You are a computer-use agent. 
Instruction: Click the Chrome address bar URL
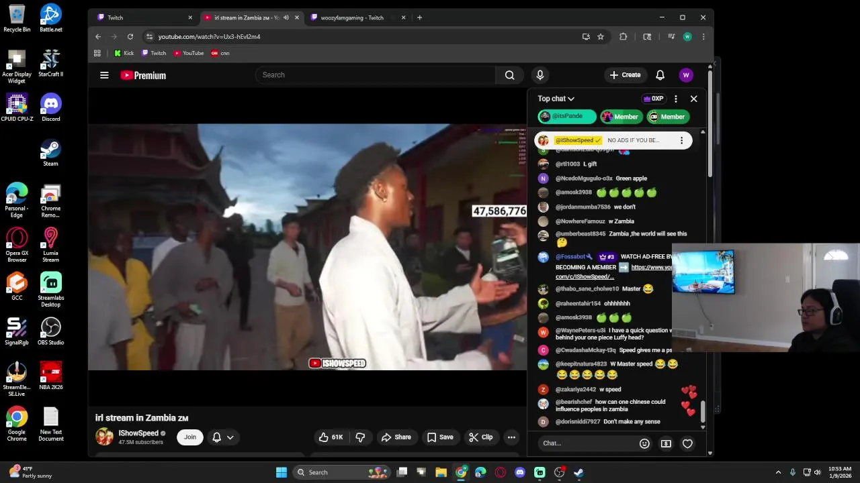coord(209,37)
